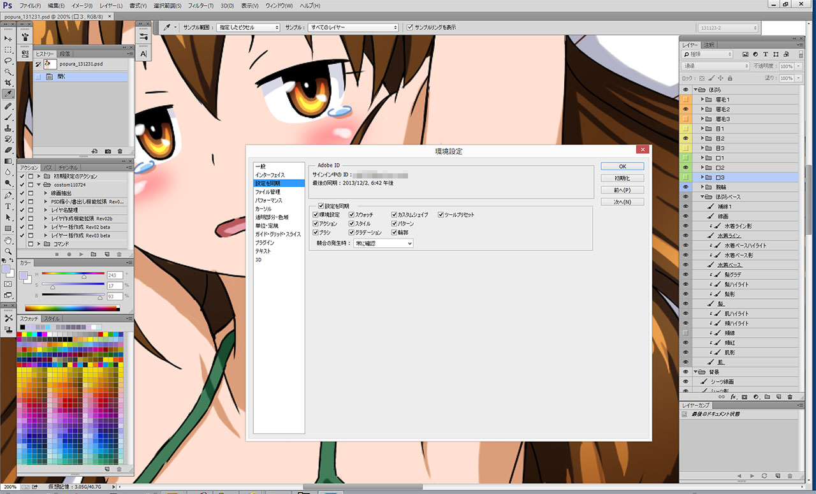
Task: Filter layers by type layers (T icon)
Action: click(766, 55)
